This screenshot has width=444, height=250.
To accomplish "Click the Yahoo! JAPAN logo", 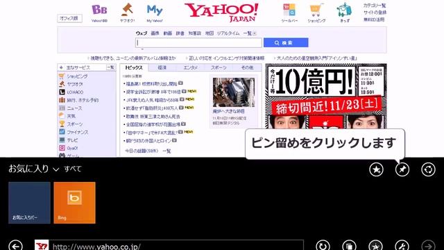I will pos(222,12).
